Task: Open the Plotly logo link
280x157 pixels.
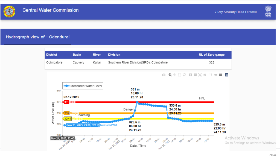Action: [227, 75]
